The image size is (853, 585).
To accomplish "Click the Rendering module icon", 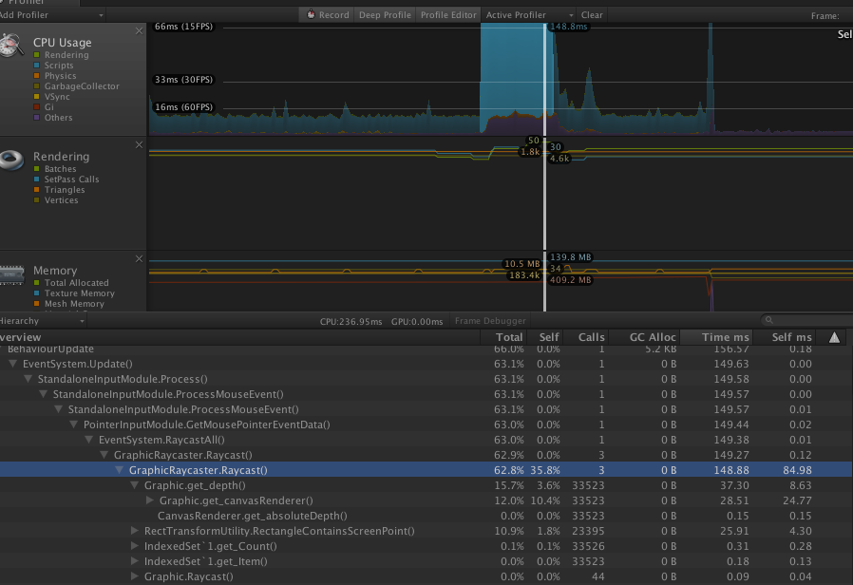I will [12, 160].
